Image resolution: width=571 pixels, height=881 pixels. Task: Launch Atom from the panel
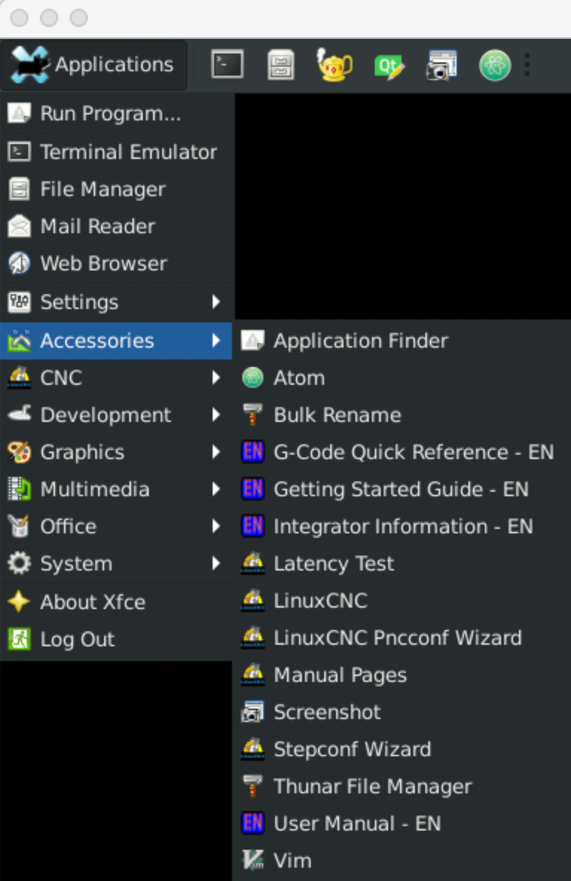[x=494, y=65]
